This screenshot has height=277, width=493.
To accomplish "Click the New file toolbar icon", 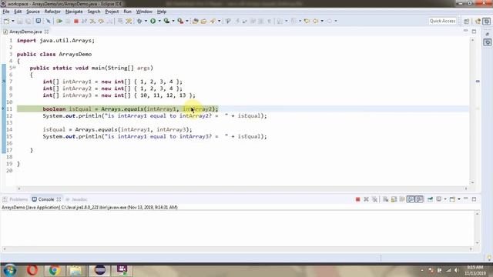I will (x=6, y=21).
